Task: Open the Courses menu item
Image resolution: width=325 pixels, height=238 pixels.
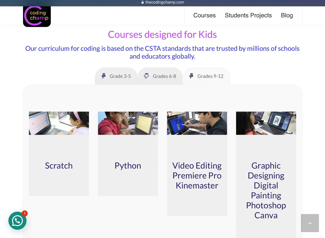Action: [204, 15]
